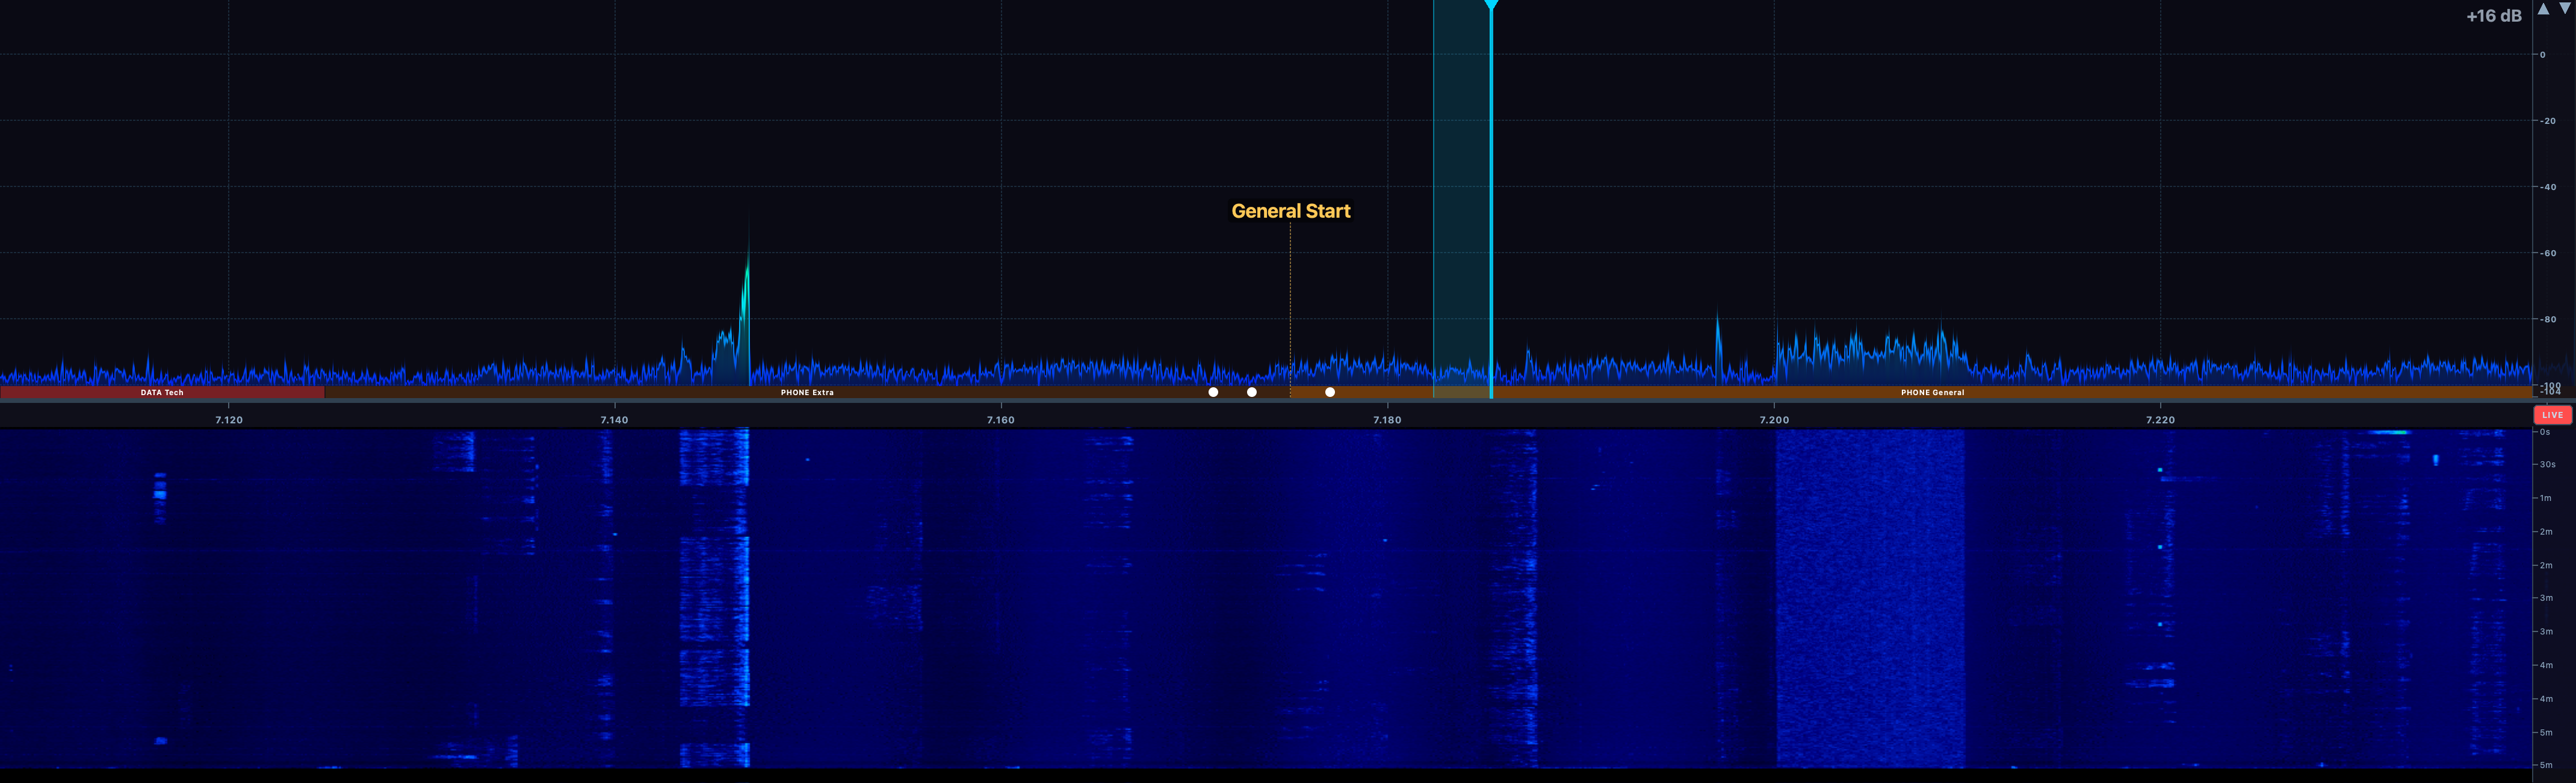
Task: Click the 0s waterfall time label
Action: (x=2545, y=432)
